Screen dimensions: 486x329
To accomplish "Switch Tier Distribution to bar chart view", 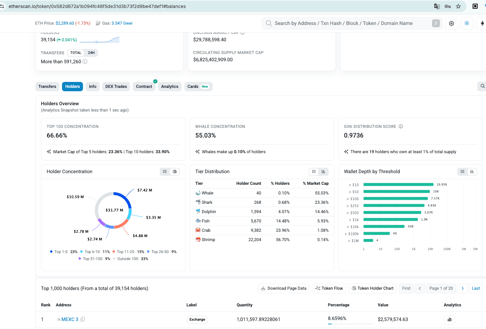I will click(x=323, y=171).
